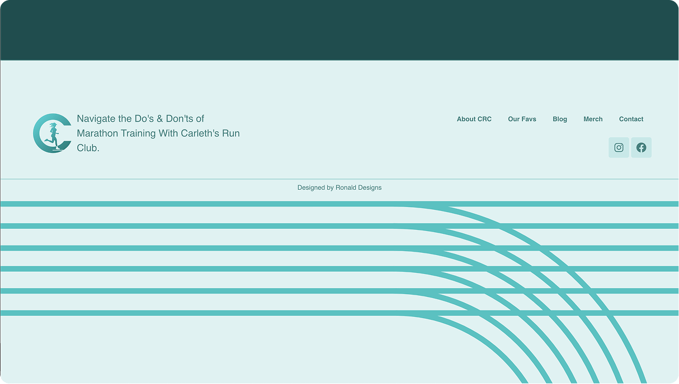
Task: Click the word Club. in the tagline
Action: tap(88, 148)
